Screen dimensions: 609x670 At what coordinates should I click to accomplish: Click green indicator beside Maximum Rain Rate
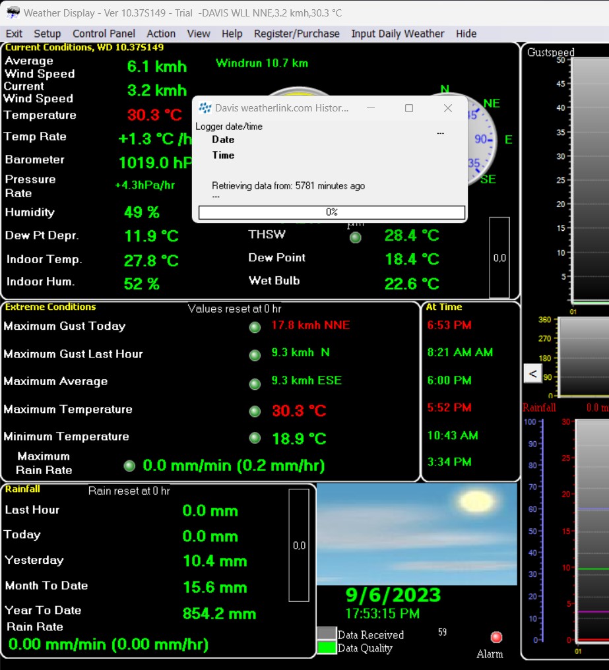tap(129, 466)
